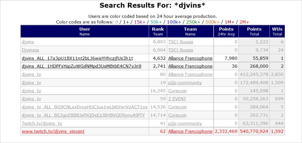This screenshot has width=302, height=143.
Task: Open djvins_tv user with team rank 80
Action: point(31,74)
